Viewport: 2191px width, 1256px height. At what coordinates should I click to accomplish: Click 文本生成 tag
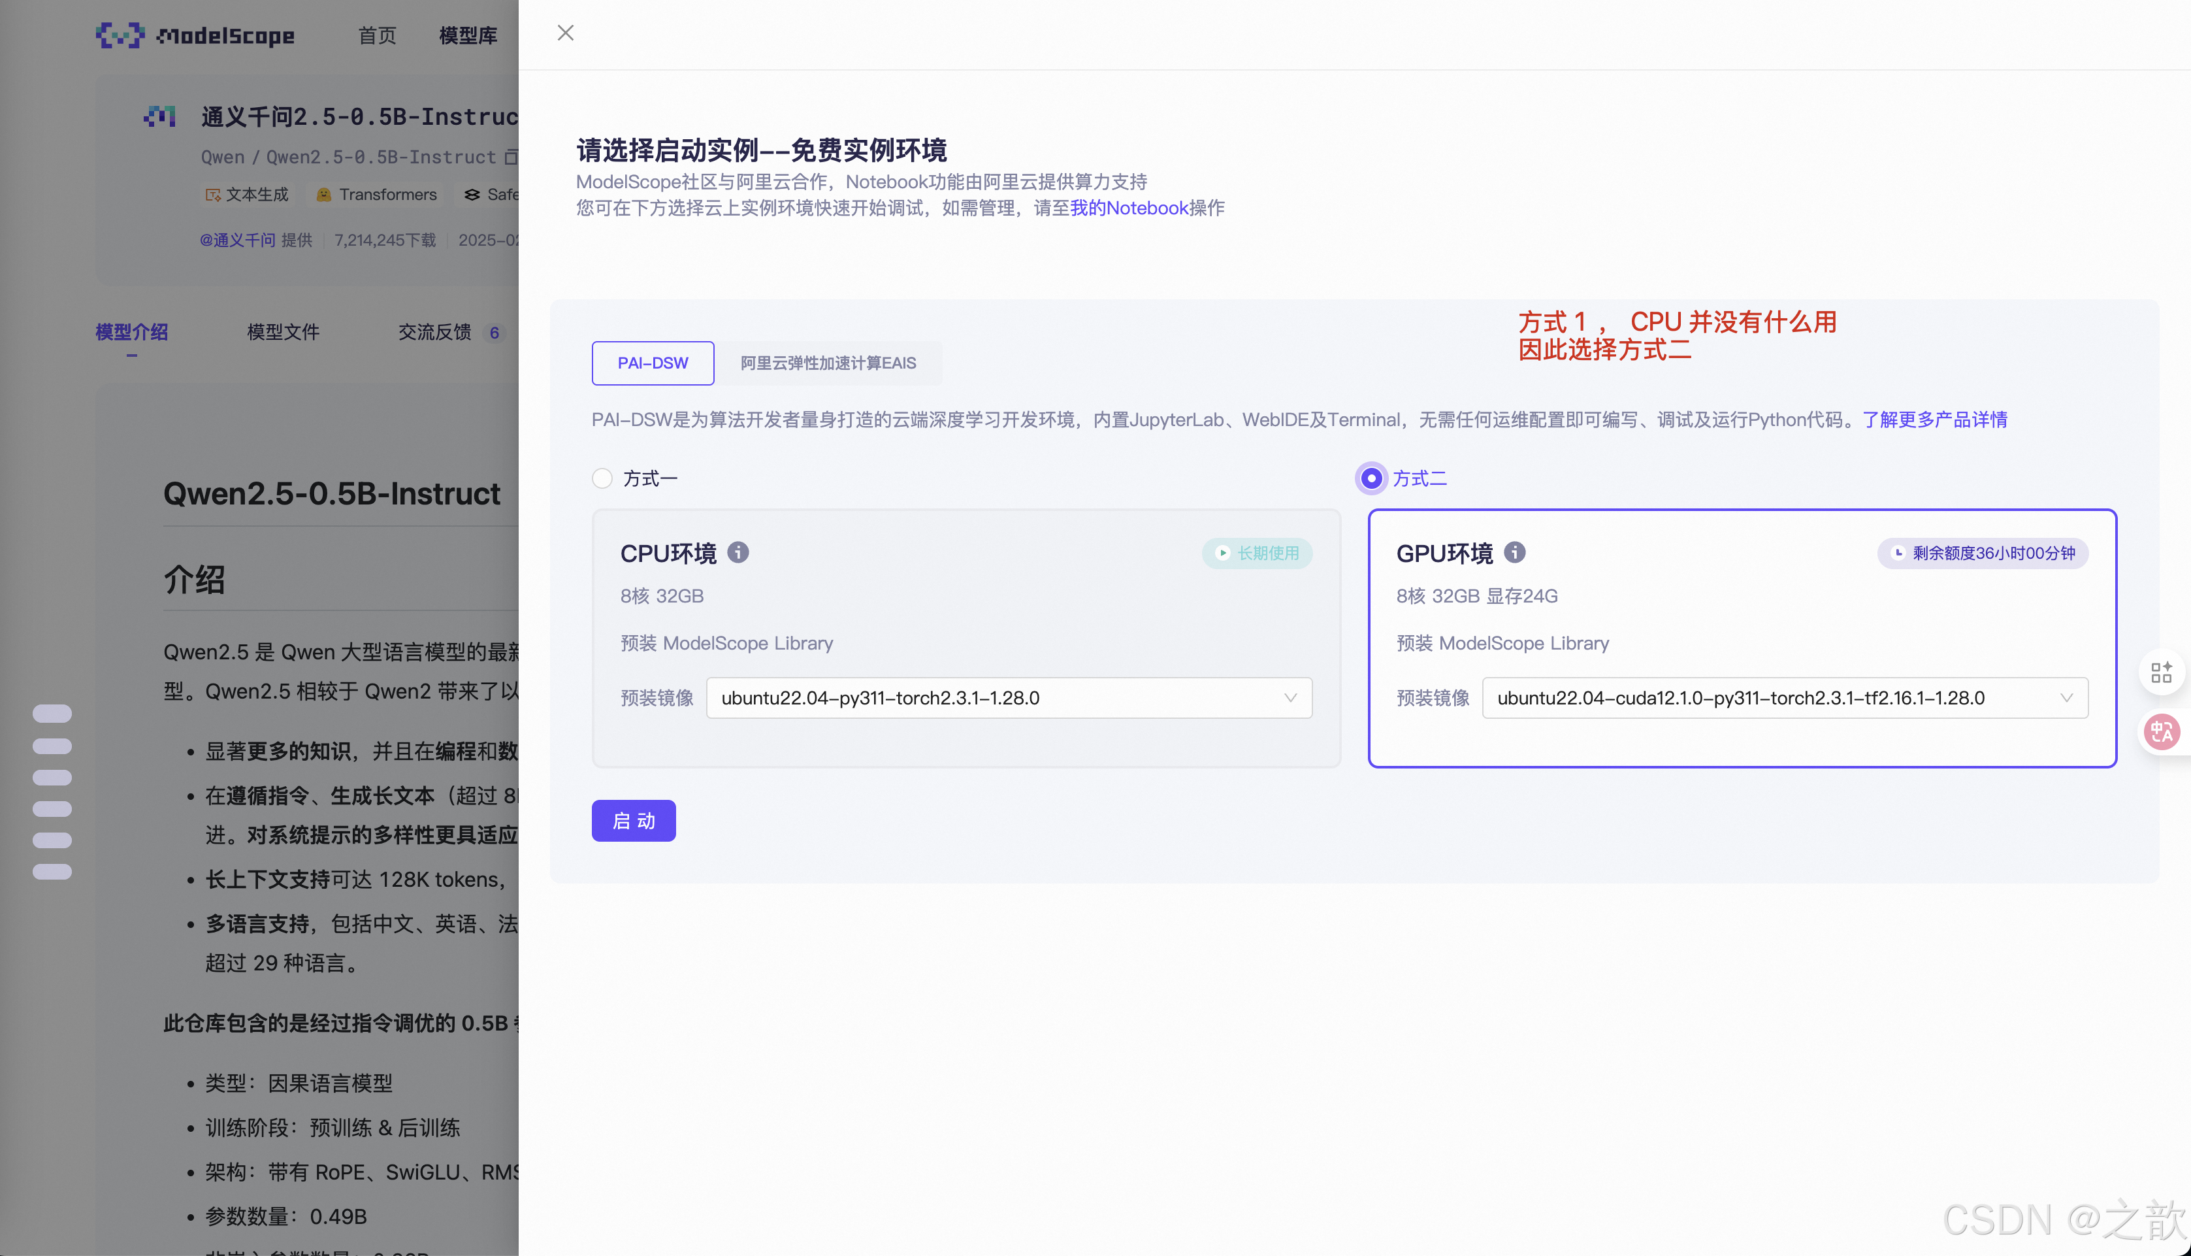pyautogui.click(x=247, y=194)
